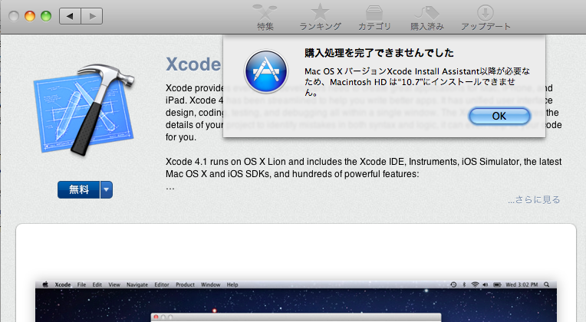This screenshot has width=586, height=322.
Task: Click the Apple logo in the preview menu bar
Action: click(x=45, y=284)
